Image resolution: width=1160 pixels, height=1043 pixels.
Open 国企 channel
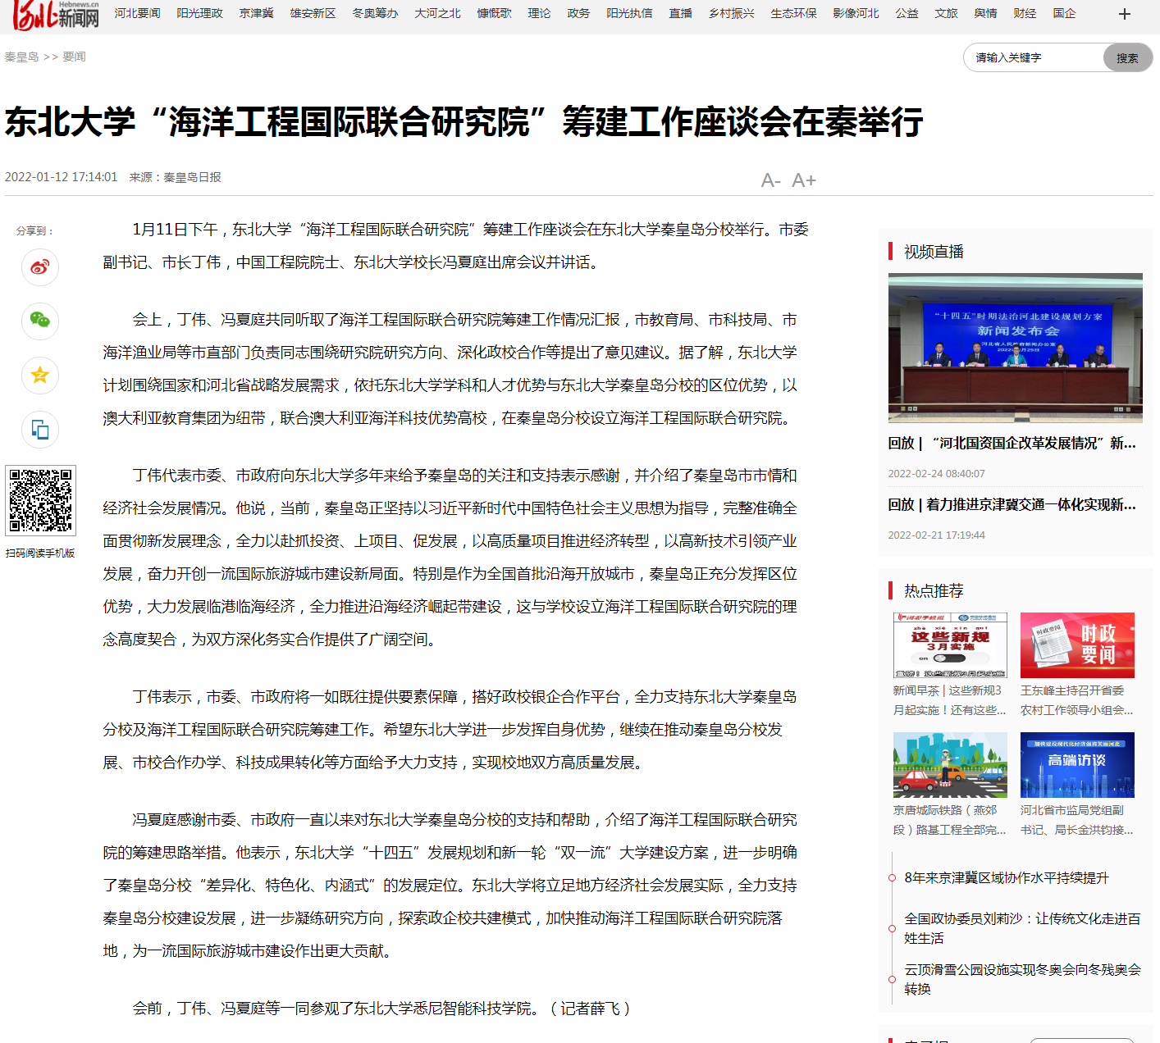click(x=1065, y=14)
